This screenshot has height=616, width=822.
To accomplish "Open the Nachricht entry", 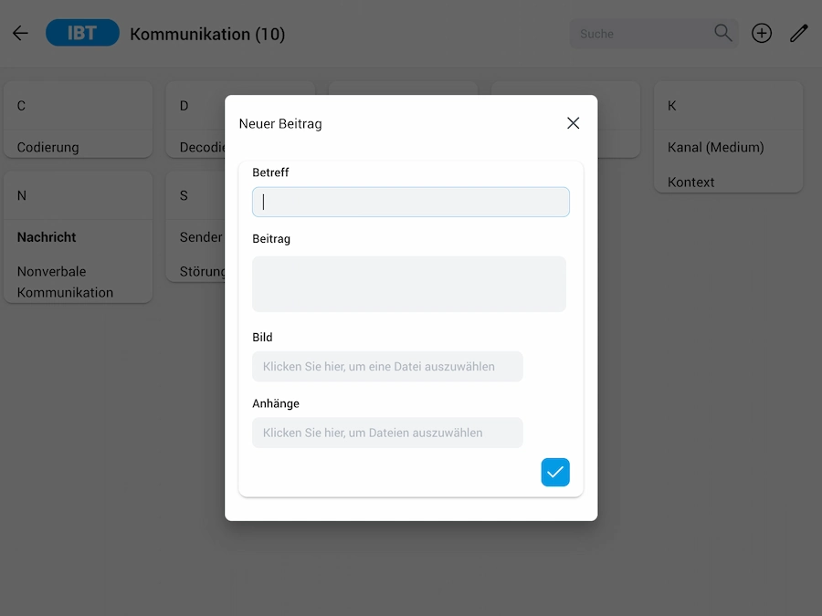I will coord(47,237).
